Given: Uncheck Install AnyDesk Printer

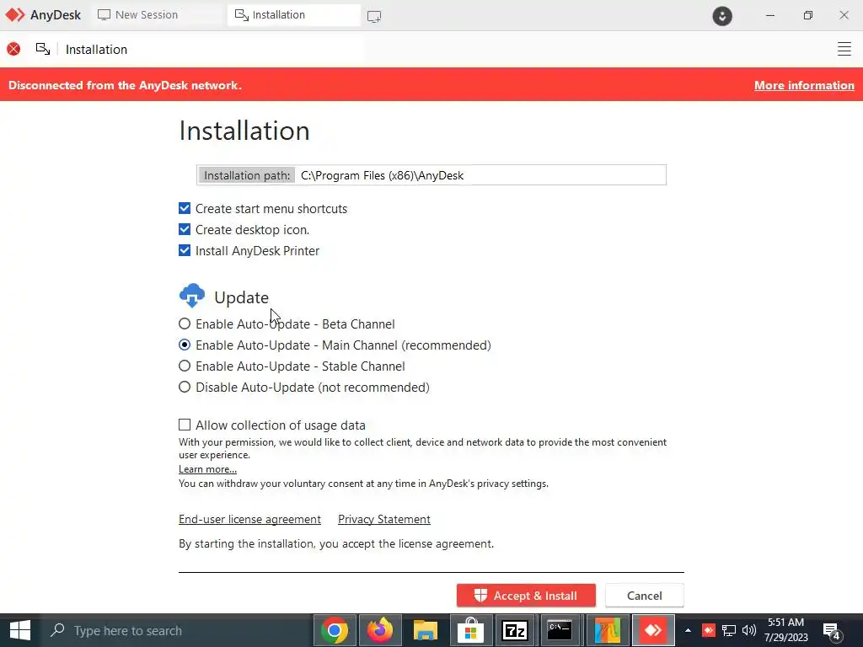Looking at the screenshot, I should [x=185, y=250].
